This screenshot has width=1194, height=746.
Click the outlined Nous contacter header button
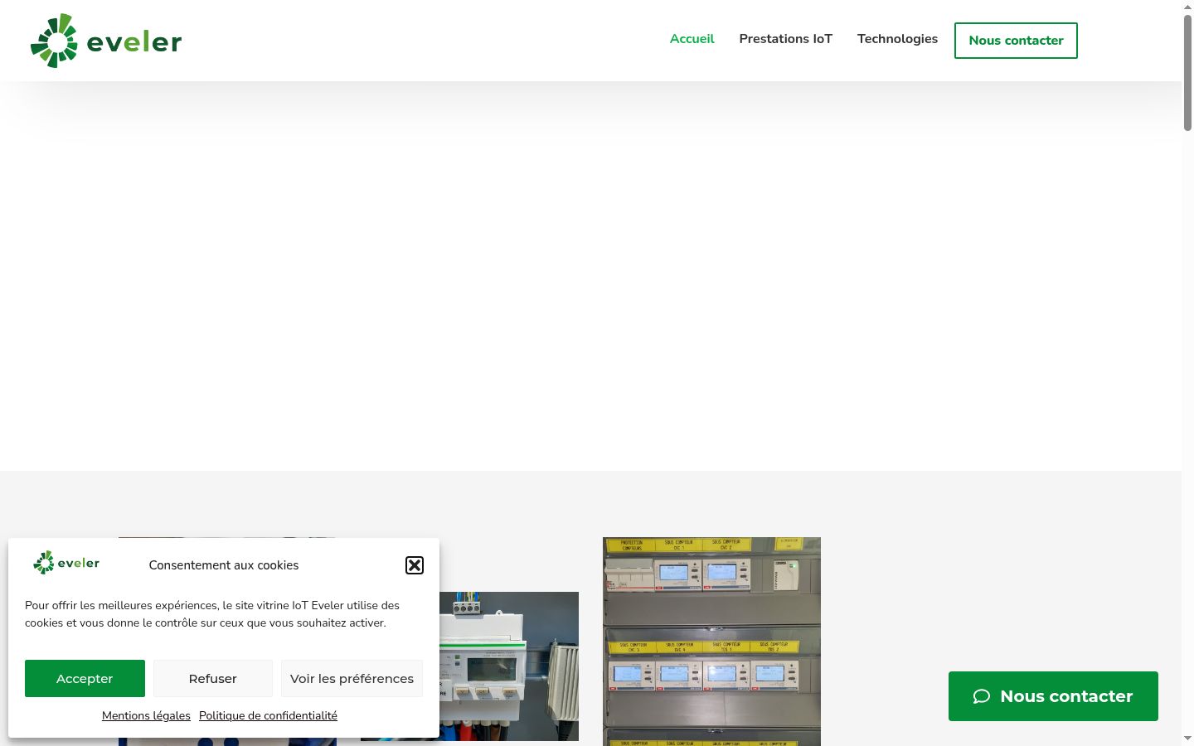[x=1016, y=41]
